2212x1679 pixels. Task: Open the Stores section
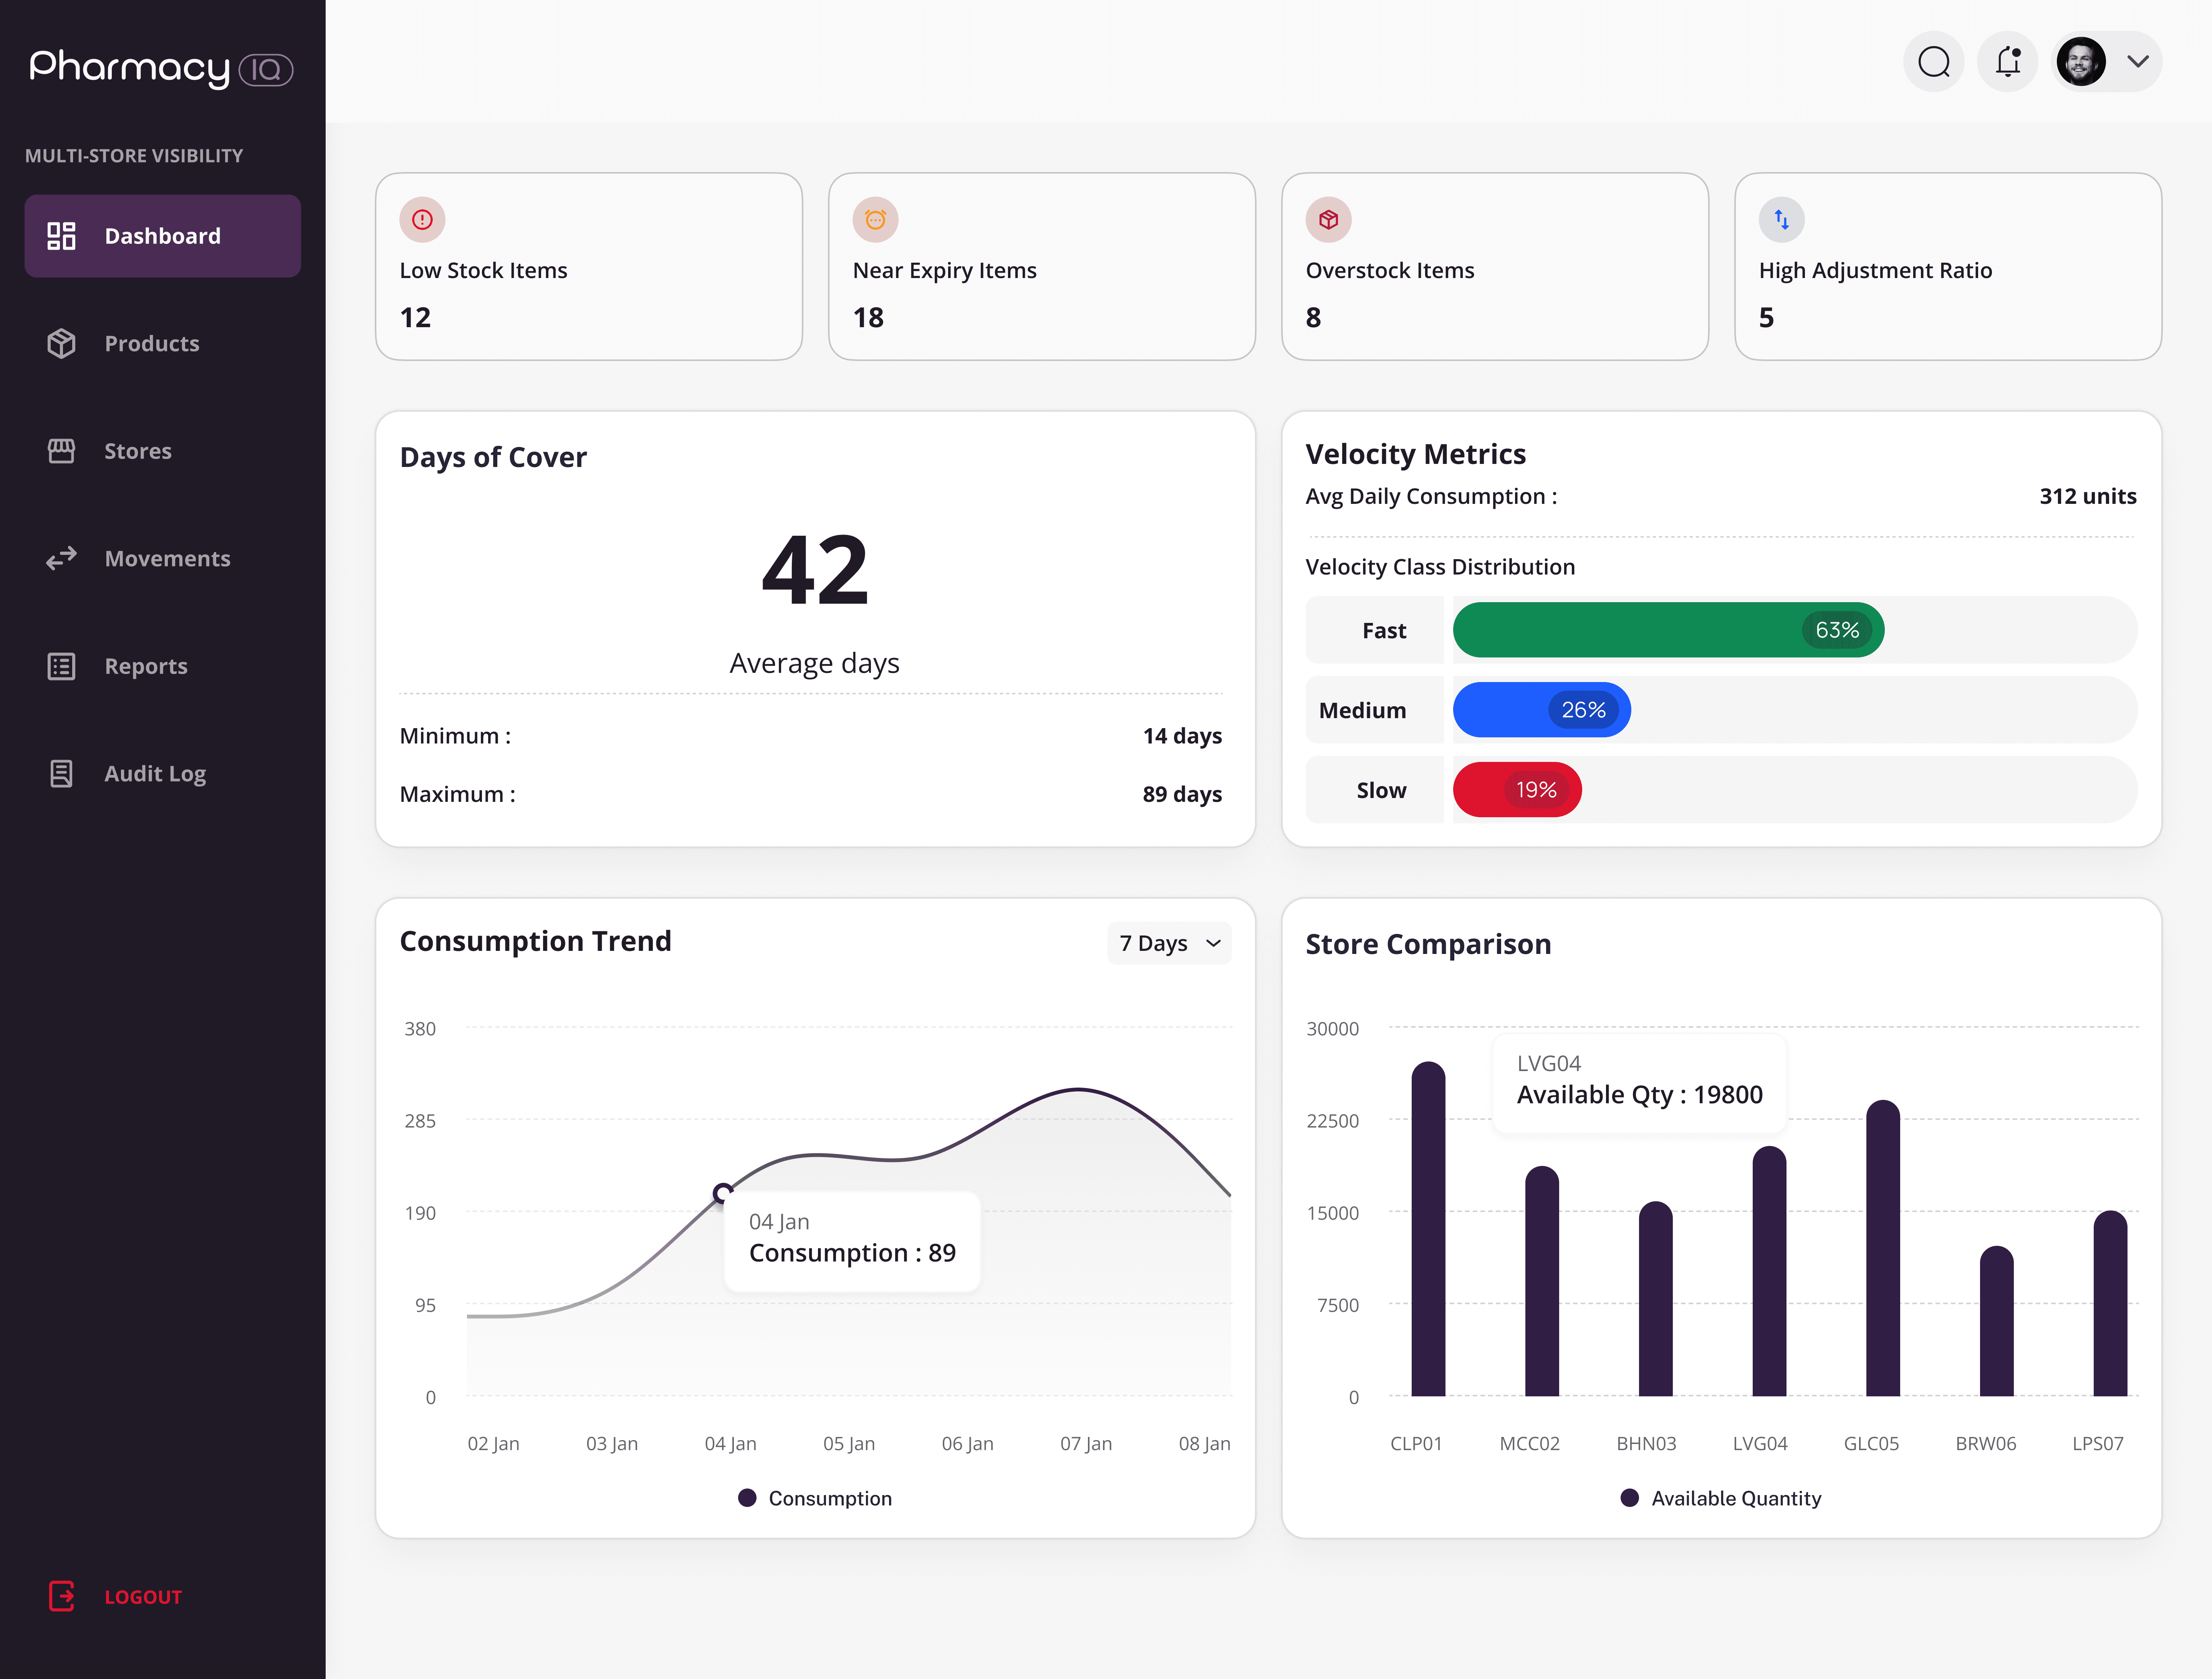pyautogui.click(x=138, y=451)
